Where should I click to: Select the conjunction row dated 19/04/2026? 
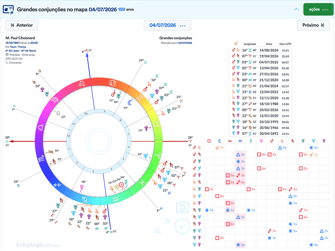point(260,56)
